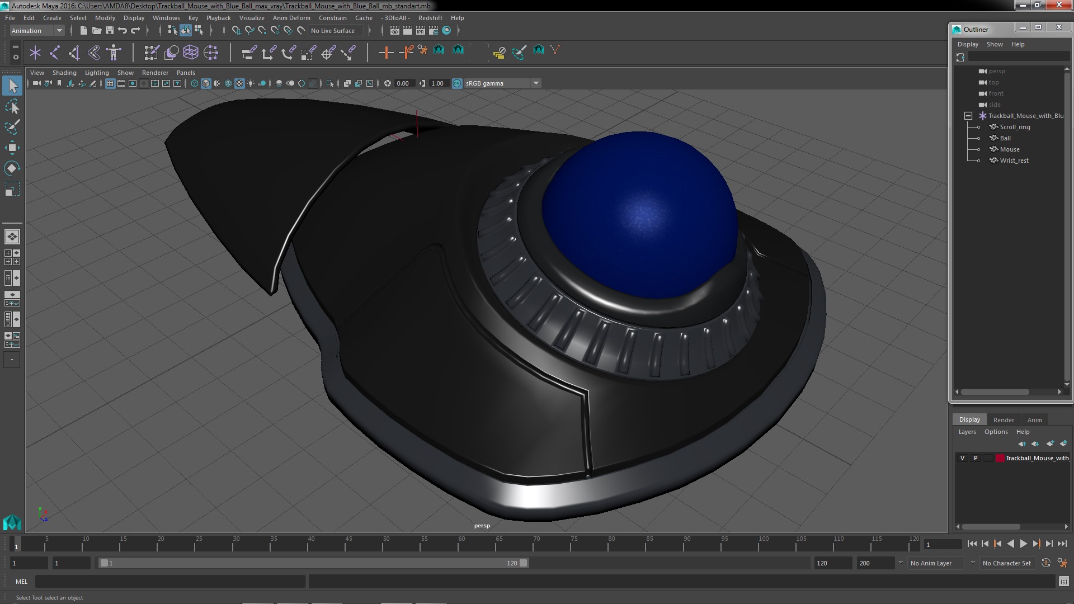The height and width of the screenshot is (604, 1074).
Task: Switch to the Anim layer tab
Action: pyautogui.click(x=1035, y=420)
